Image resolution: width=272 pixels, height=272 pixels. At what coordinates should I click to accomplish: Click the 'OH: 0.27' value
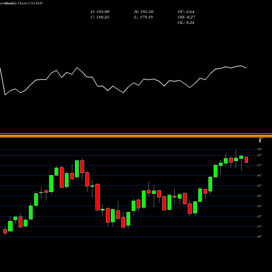coord(186,17)
